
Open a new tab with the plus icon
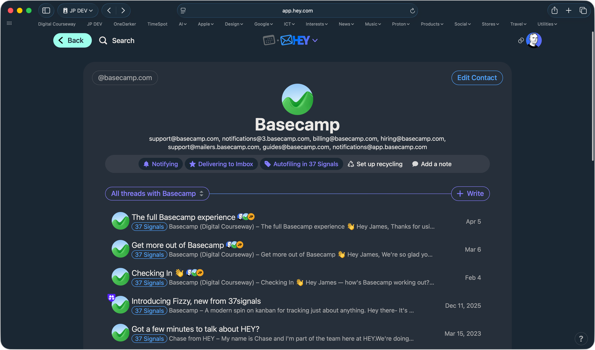pos(569,11)
